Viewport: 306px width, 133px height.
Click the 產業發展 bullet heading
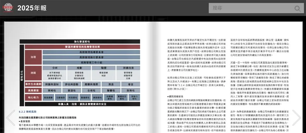[x=24, y=121]
